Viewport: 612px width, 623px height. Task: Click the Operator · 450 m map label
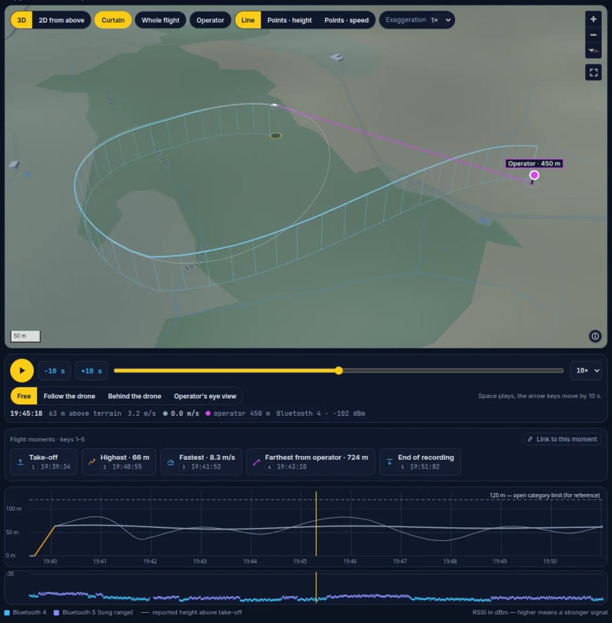[534, 163]
